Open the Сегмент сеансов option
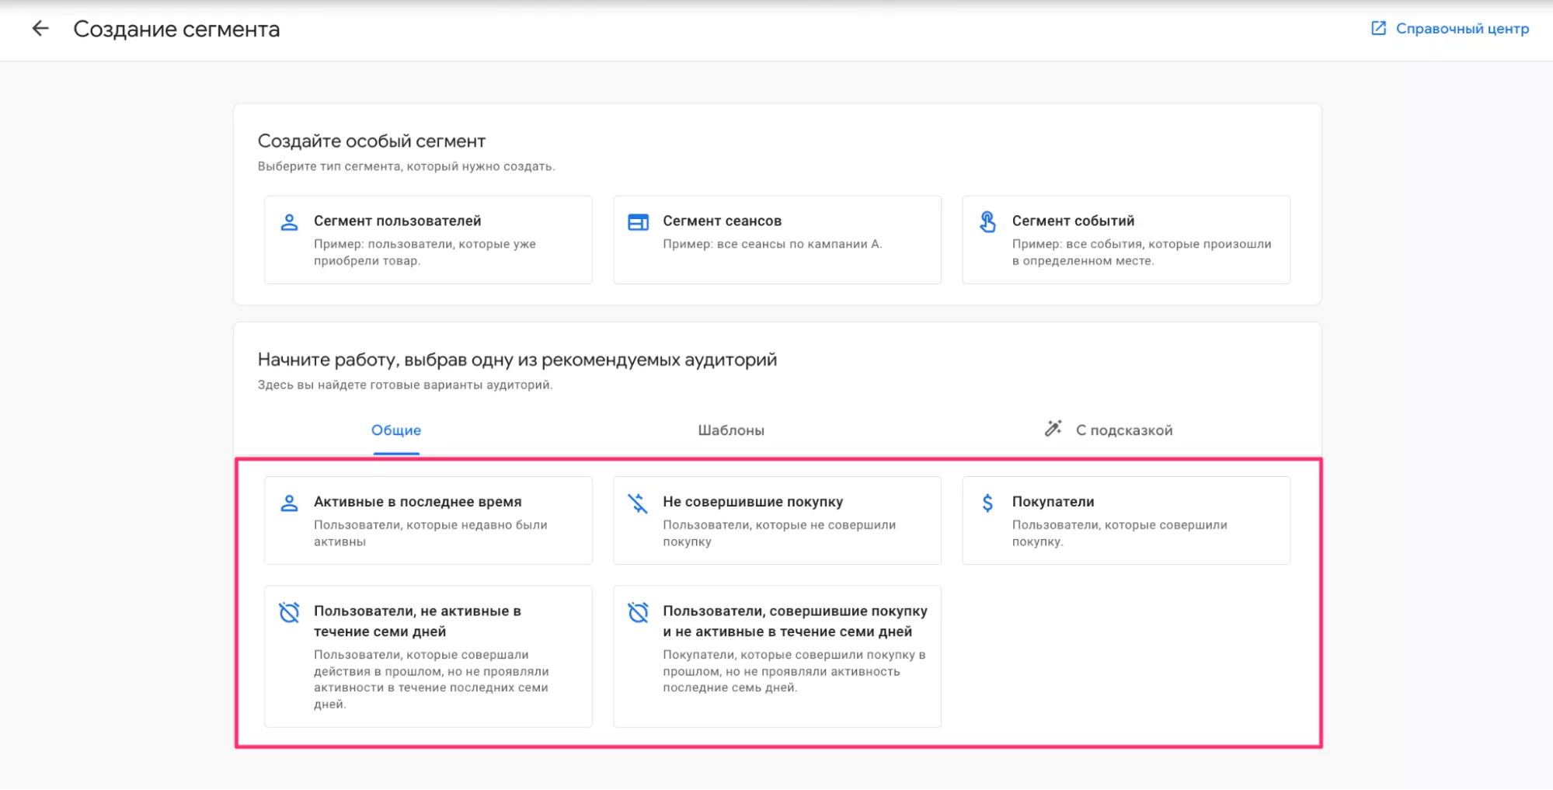 (776, 239)
